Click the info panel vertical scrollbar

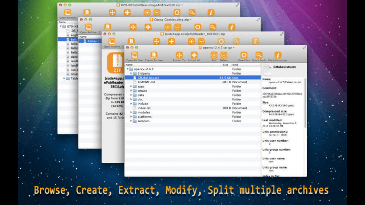point(305,96)
